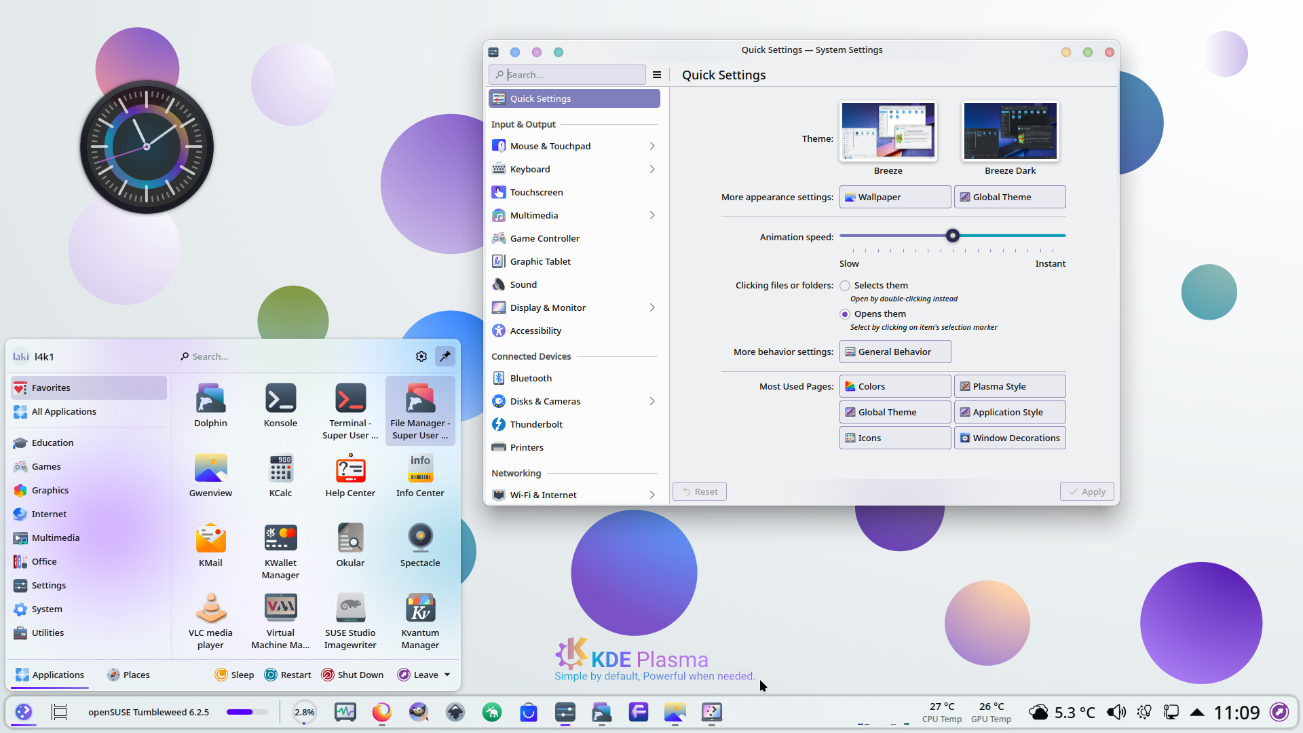
Task: Select the Utilities category
Action: pos(89,633)
